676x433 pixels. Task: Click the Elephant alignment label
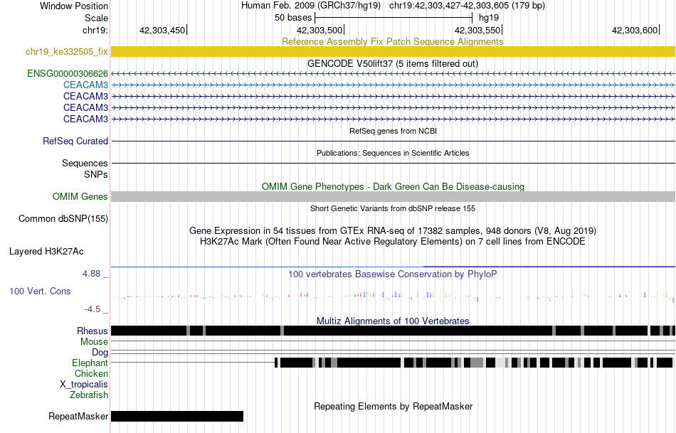90,363
